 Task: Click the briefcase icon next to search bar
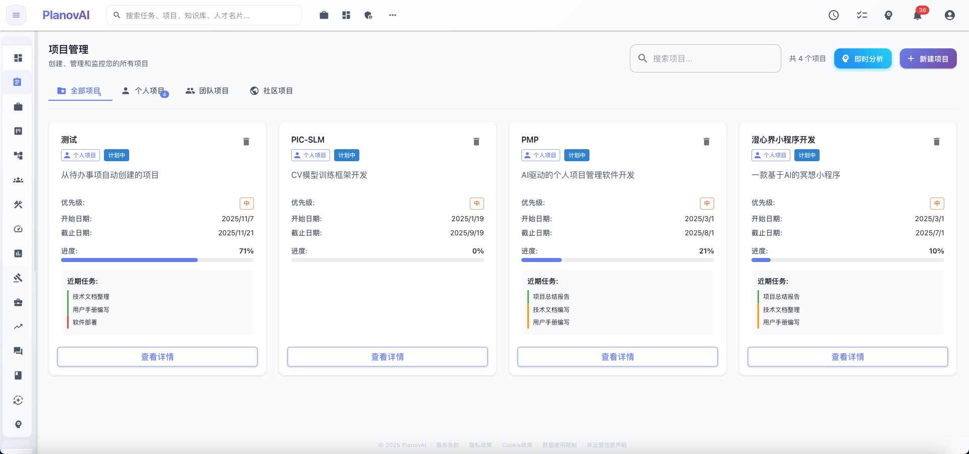point(324,15)
